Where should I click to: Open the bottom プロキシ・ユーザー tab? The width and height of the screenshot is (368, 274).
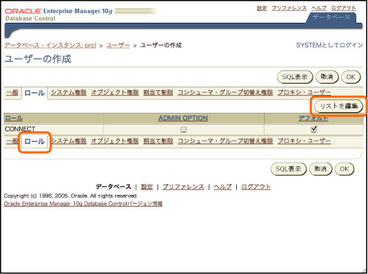pos(304,141)
